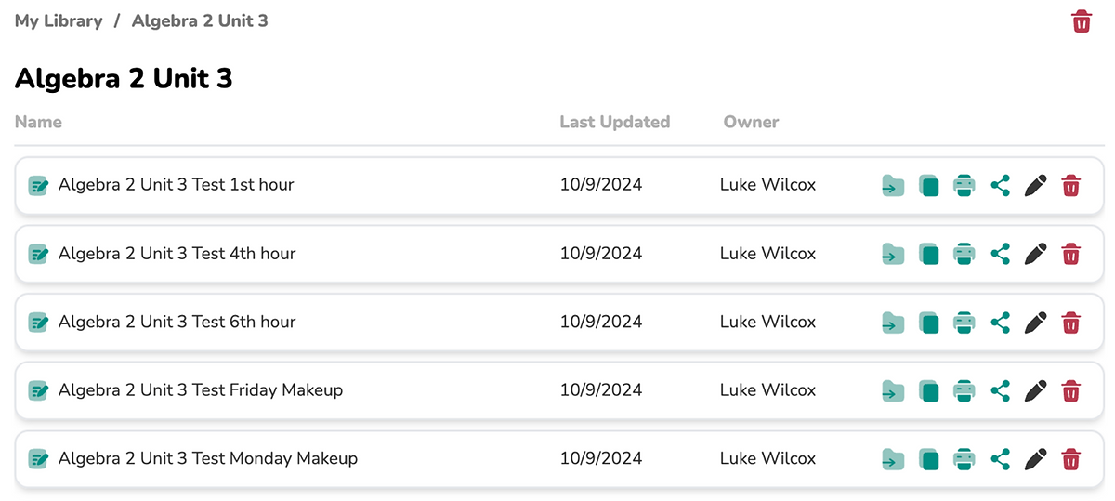Duplicate the Friday Makeup test
The image size is (1115, 501).
(928, 390)
